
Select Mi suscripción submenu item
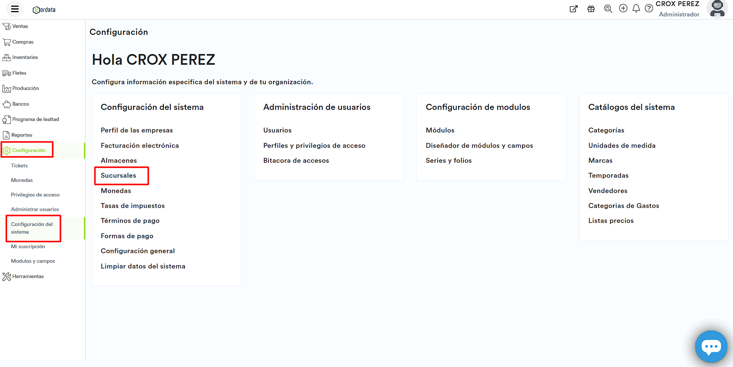28,247
